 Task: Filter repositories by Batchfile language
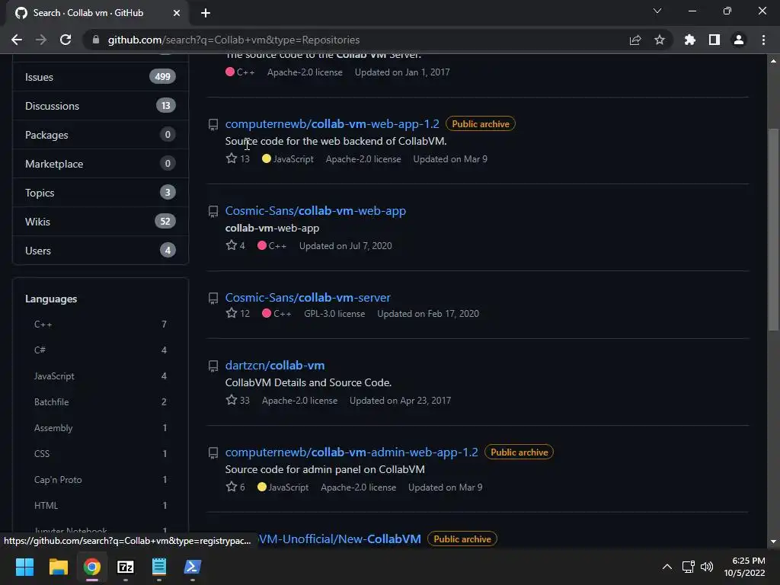point(101,402)
